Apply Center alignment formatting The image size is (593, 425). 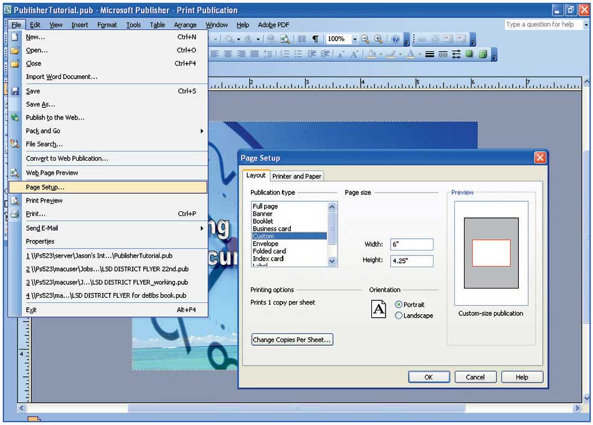[x=228, y=54]
